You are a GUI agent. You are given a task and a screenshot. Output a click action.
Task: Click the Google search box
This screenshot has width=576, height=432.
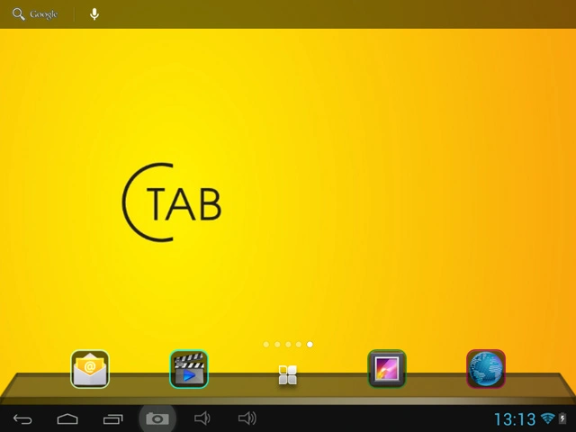click(x=36, y=14)
